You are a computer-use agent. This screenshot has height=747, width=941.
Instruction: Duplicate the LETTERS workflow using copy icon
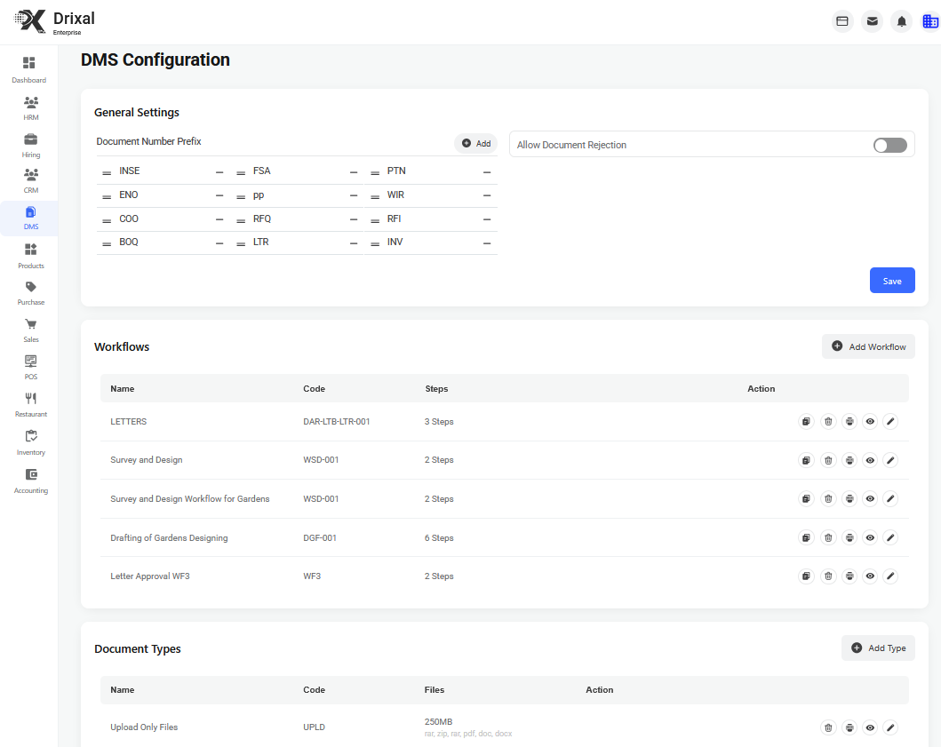coord(806,421)
